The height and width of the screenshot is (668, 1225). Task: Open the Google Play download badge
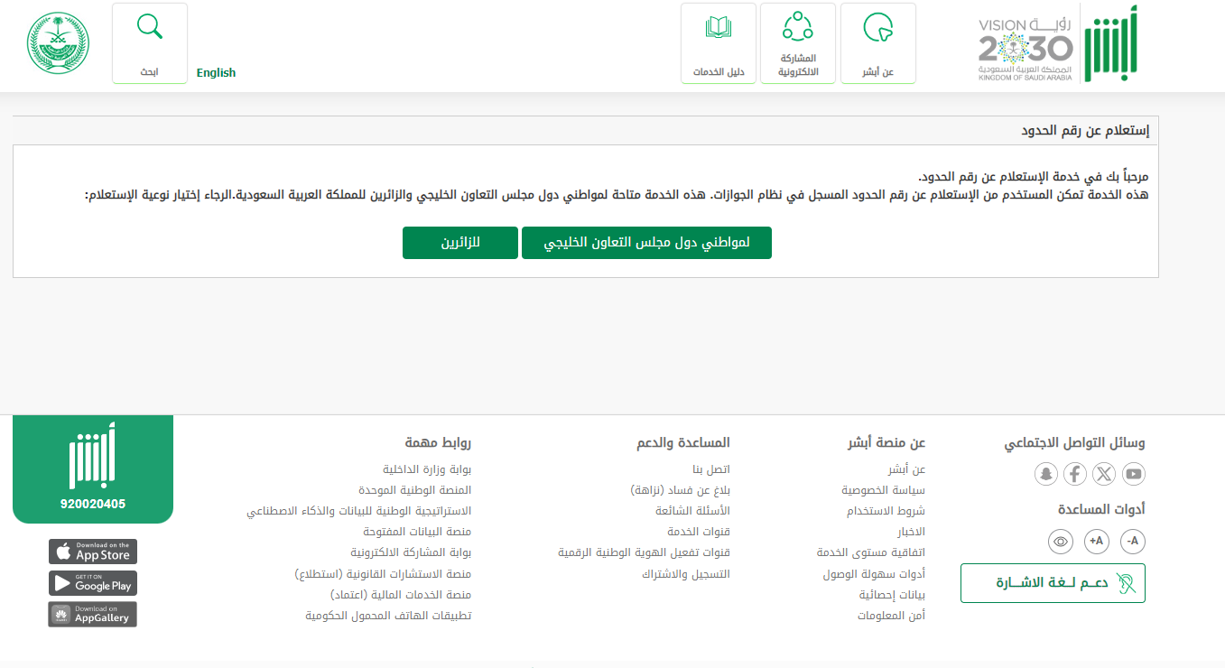93,583
